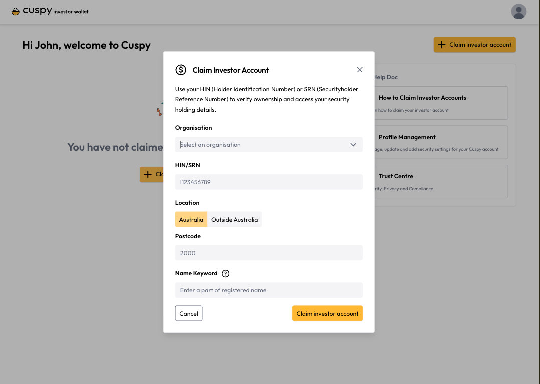The width and height of the screenshot is (540, 384).
Task: Select the Outside Australia location option
Action: (x=234, y=219)
